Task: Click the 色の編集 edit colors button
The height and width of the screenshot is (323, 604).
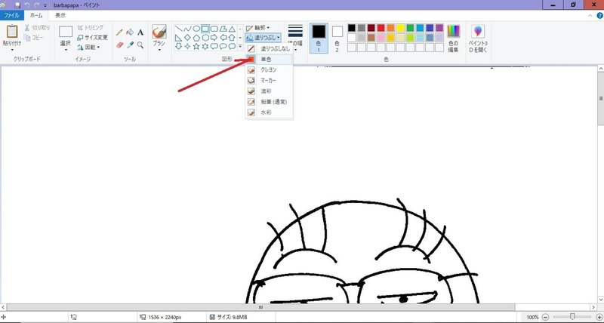Action: [x=454, y=38]
